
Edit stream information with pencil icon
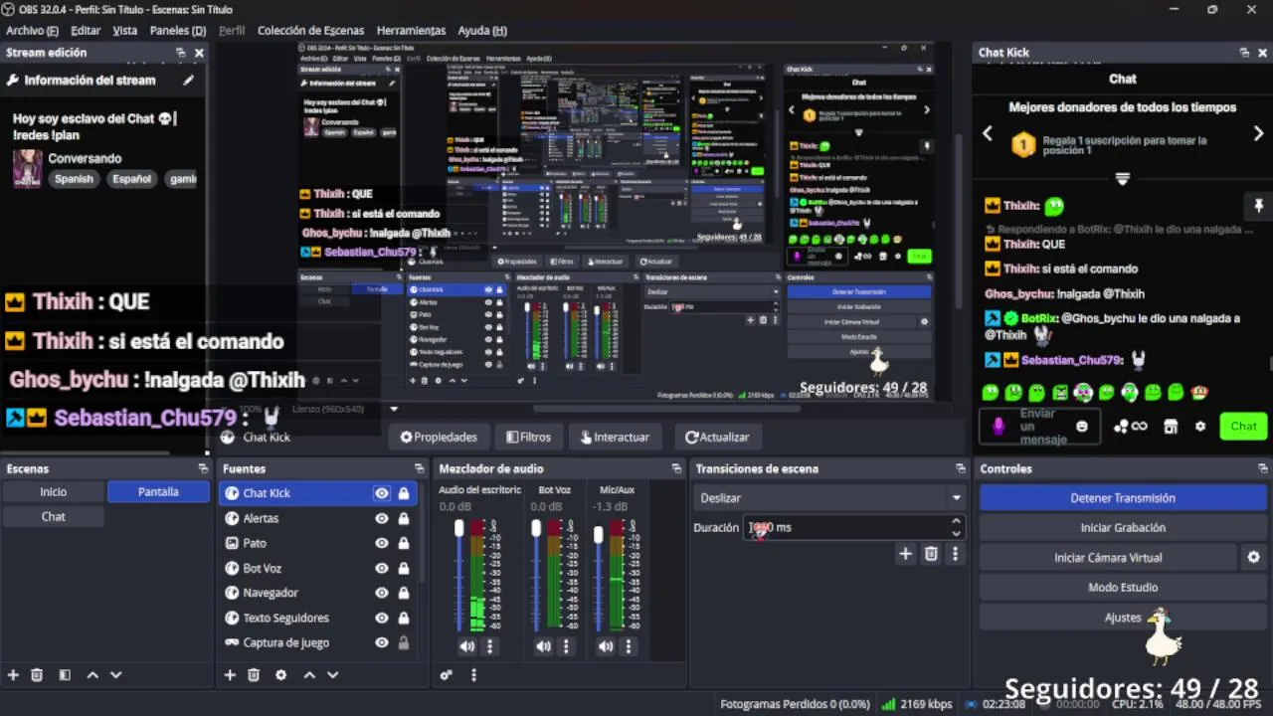tap(188, 81)
